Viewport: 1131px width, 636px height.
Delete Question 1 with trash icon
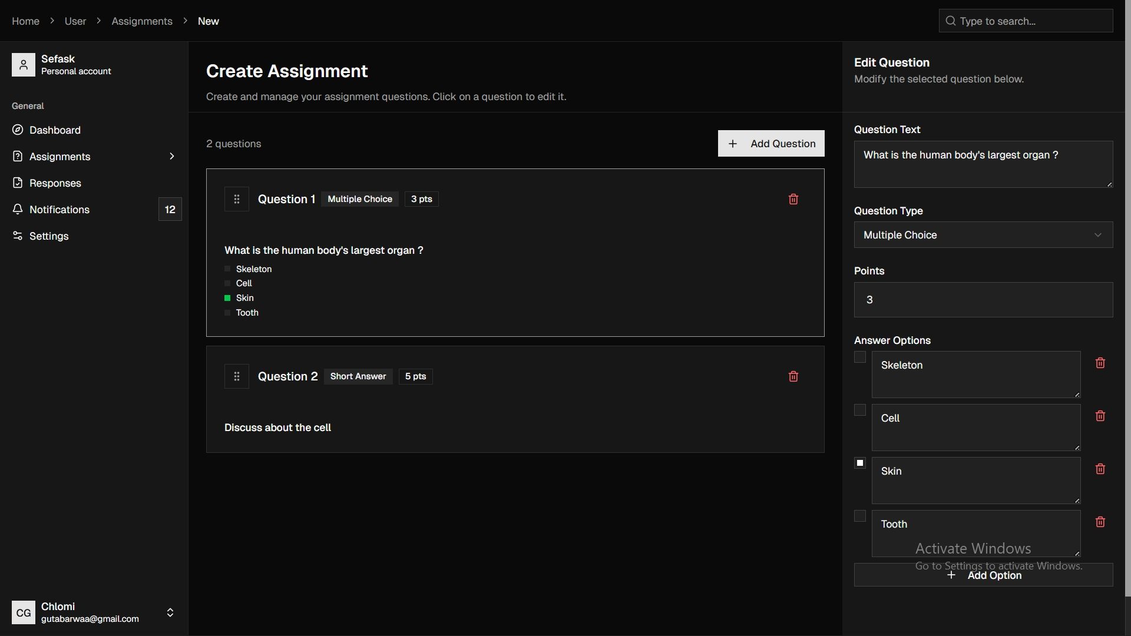[x=793, y=199]
